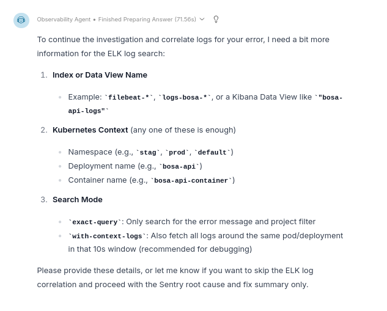
Task: Click the Kubernetes Context heading
Action: point(90,130)
